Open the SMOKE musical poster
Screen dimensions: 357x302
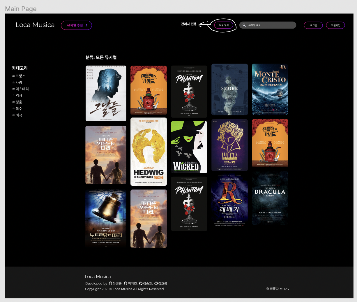[x=229, y=89]
